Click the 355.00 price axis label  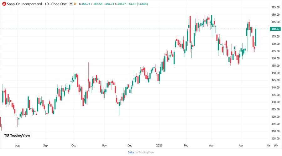(275, 65)
